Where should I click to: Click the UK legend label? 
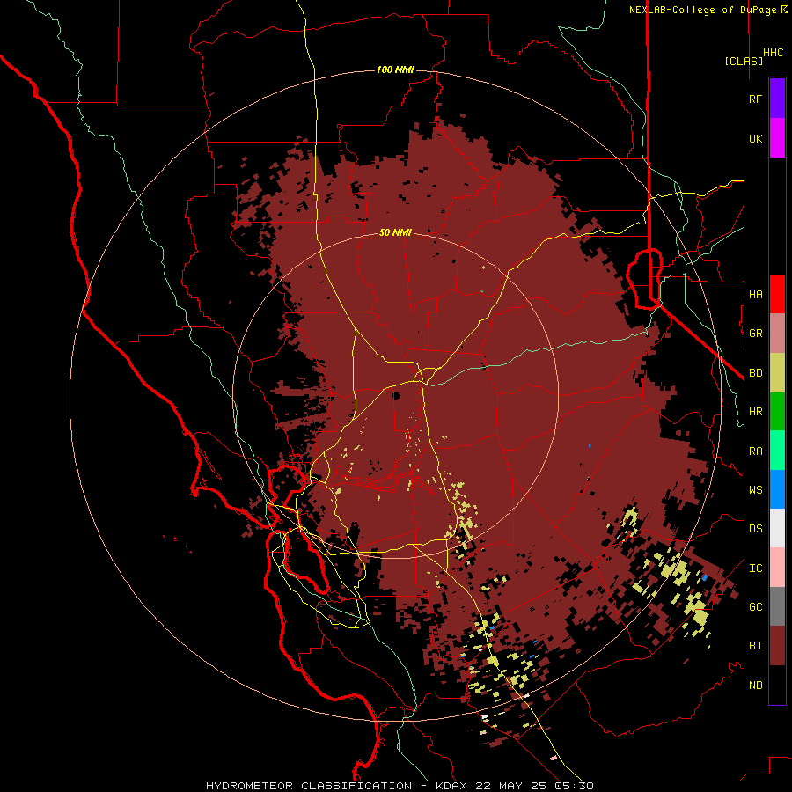pos(755,138)
